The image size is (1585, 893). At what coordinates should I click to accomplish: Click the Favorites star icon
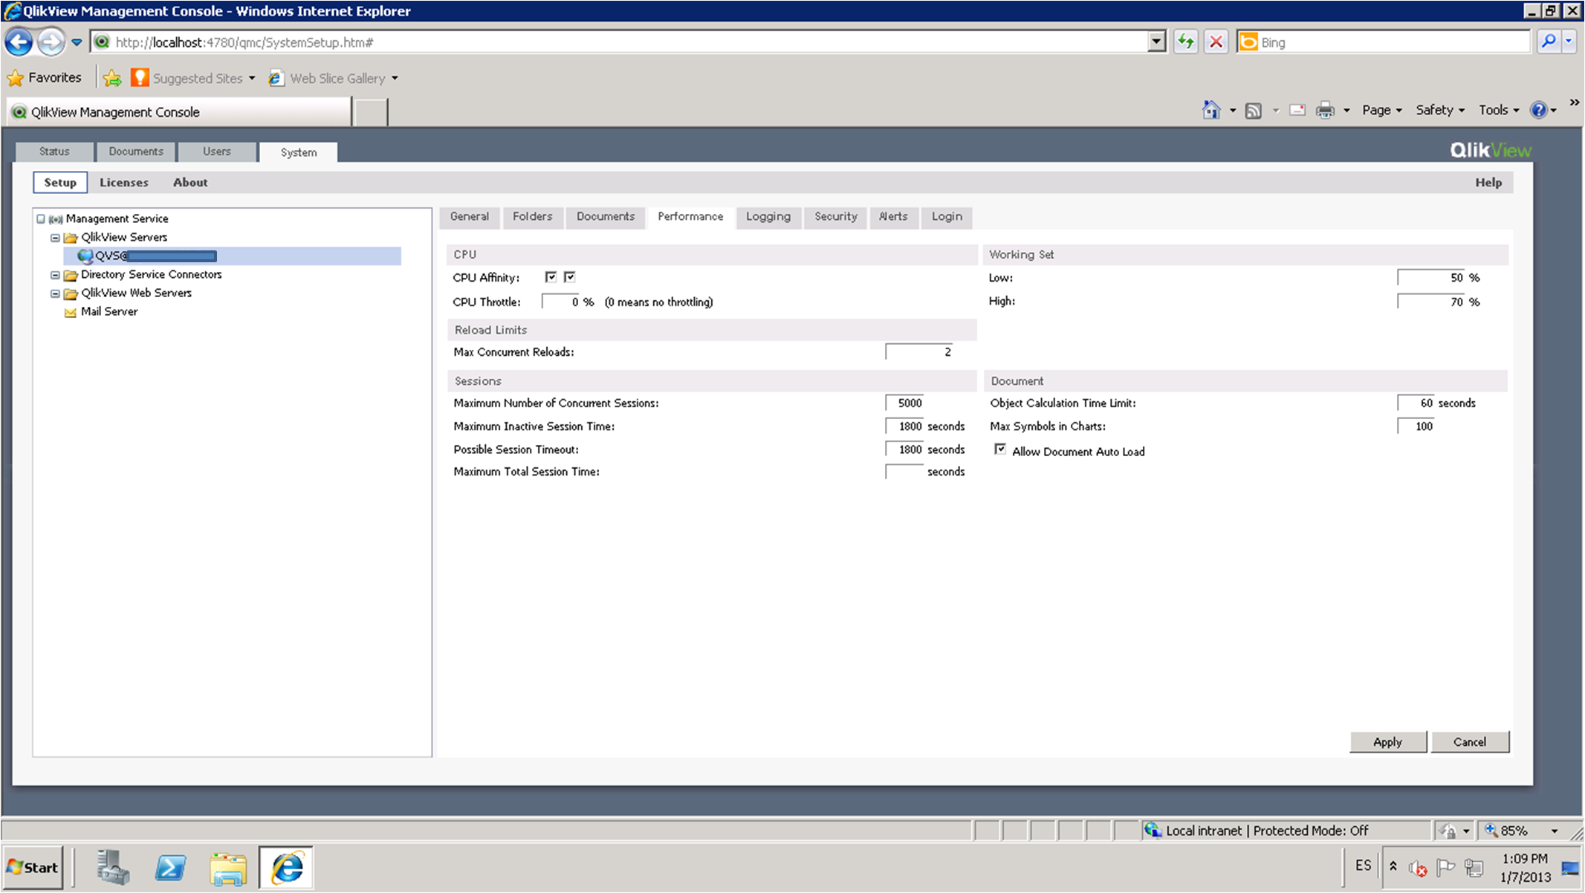(x=15, y=78)
